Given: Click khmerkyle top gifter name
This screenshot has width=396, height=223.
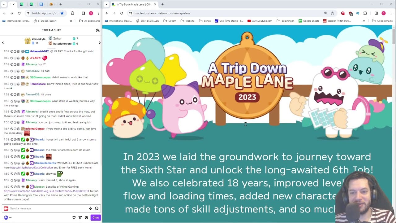Looking at the screenshot, I should pos(39,39).
